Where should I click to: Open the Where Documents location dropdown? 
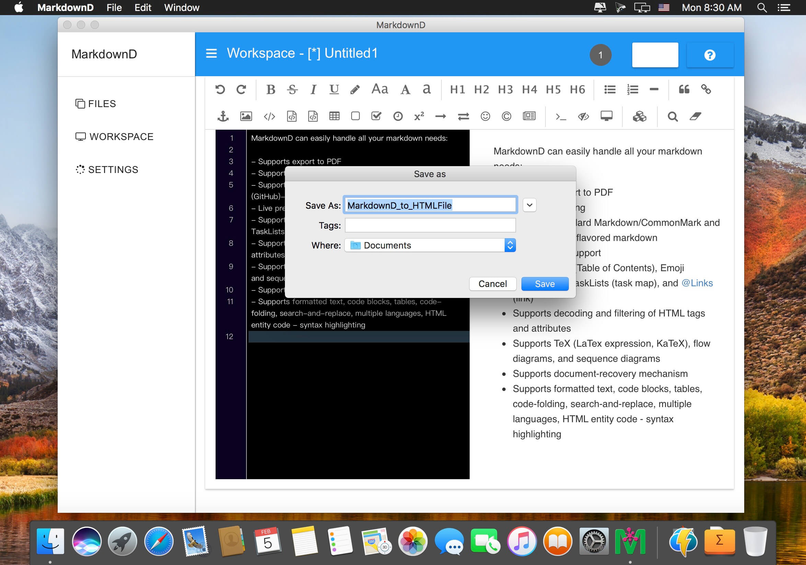point(430,245)
